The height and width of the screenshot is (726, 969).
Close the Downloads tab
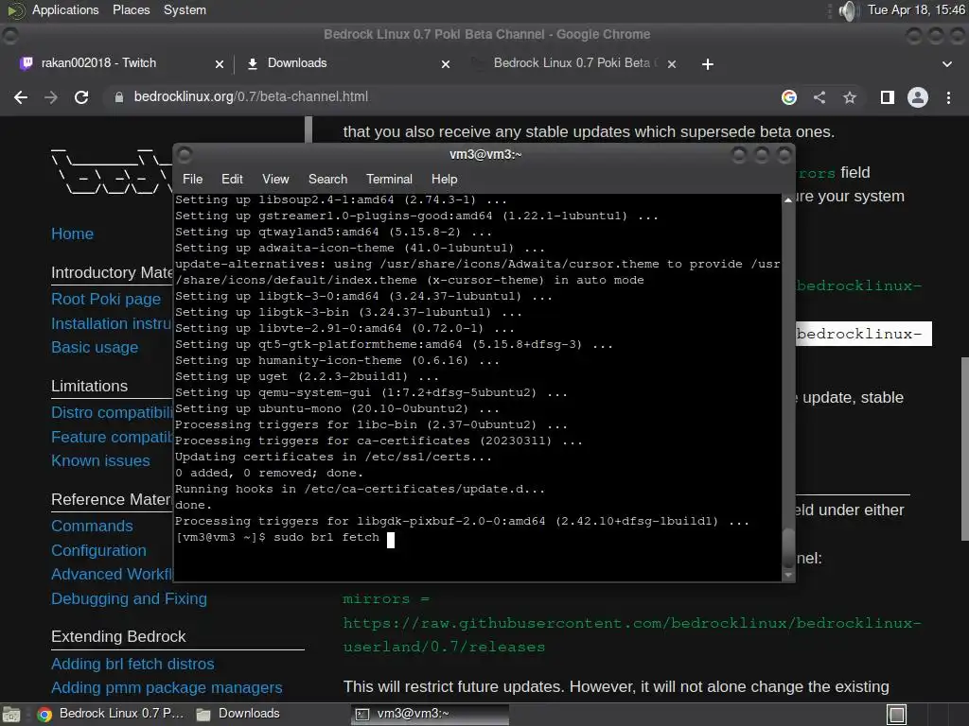point(446,63)
